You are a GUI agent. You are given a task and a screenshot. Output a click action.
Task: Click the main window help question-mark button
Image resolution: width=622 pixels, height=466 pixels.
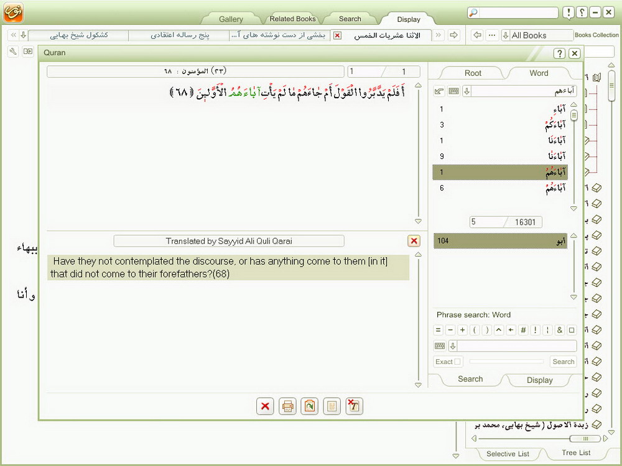click(582, 12)
